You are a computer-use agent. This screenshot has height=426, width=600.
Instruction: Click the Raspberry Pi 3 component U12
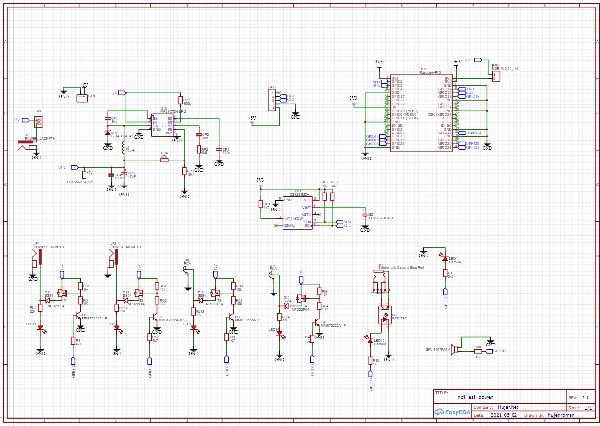(421, 113)
